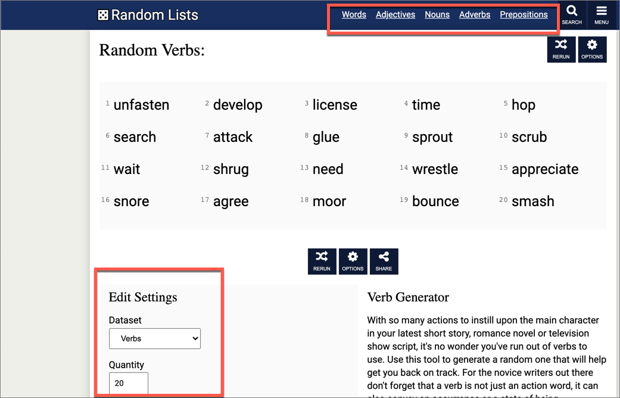Click the "Quantity" label

(x=126, y=365)
